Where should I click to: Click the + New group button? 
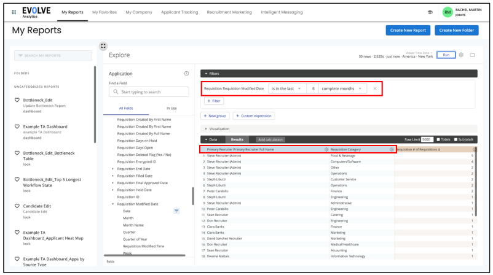coord(215,116)
